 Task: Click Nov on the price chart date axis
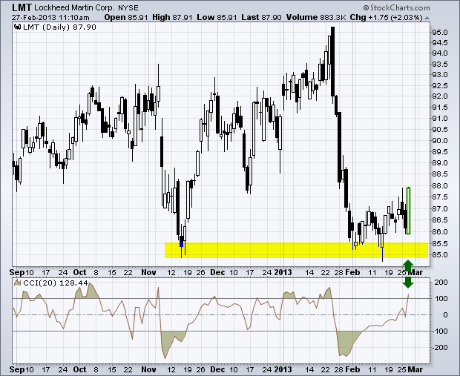point(148,272)
